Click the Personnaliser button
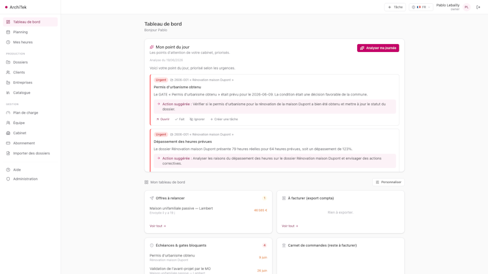Viewport: 488px width, 274px height. [388, 182]
